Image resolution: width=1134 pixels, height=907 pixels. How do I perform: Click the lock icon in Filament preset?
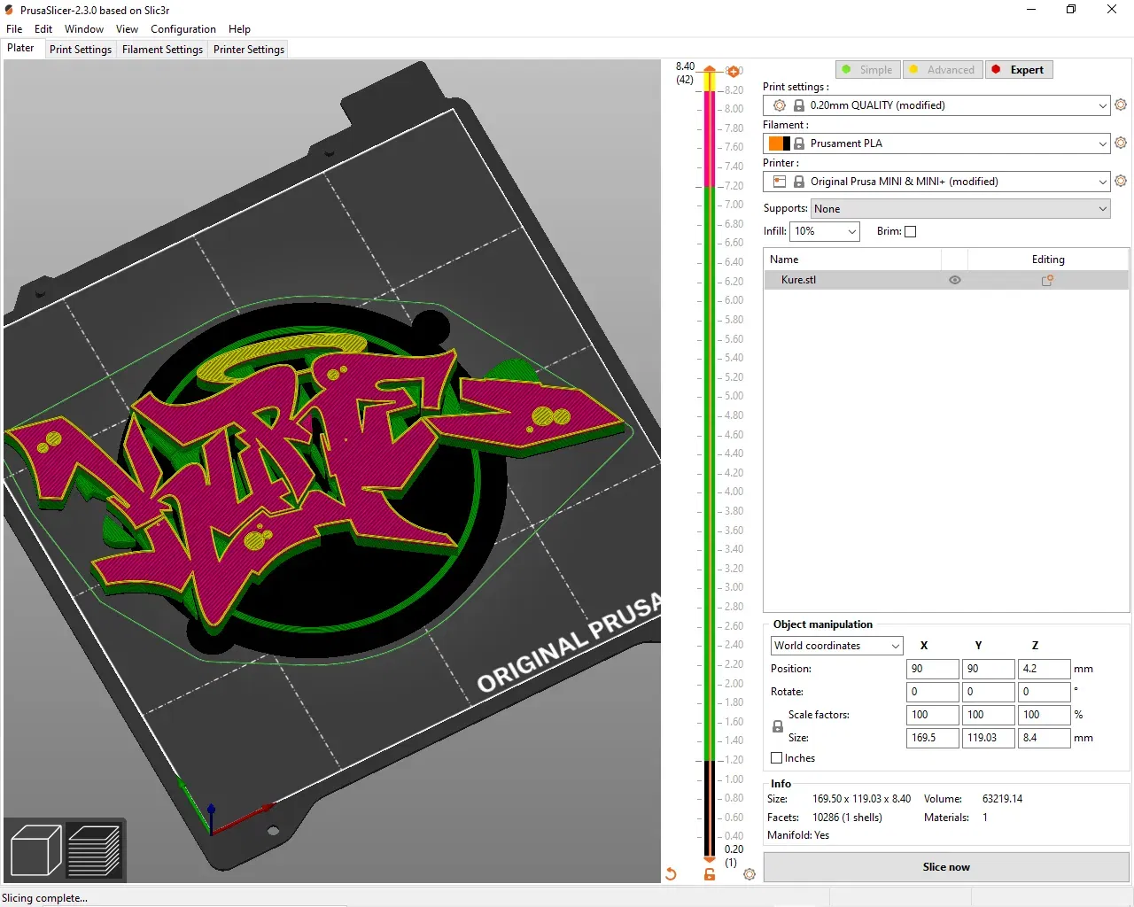click(x=799, y=143)
